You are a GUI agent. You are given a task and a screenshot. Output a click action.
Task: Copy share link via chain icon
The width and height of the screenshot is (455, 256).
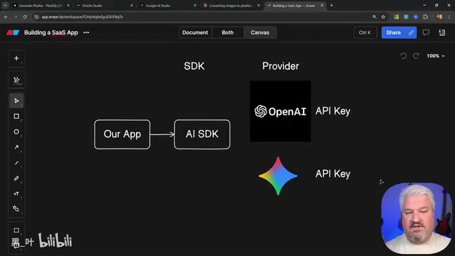(411, 33)
